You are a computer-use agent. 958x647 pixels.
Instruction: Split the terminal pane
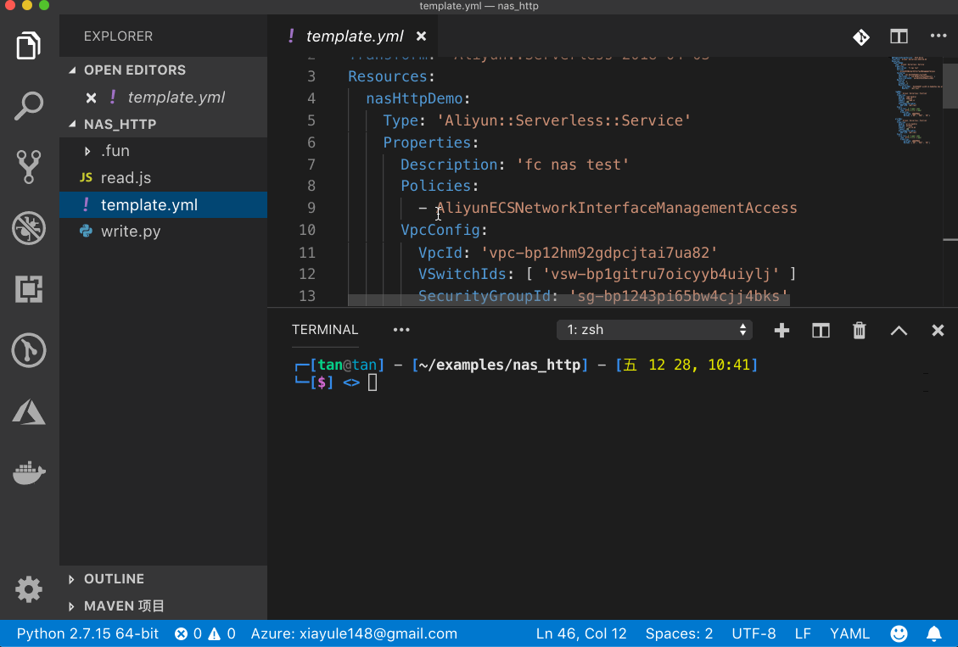coord(821,330)
